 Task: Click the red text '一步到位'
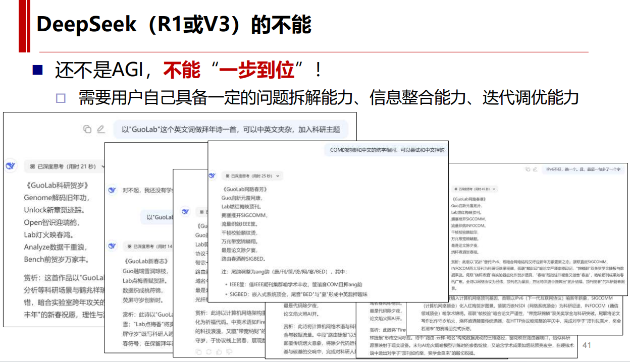pyautogui.click(x=257, y=71)
